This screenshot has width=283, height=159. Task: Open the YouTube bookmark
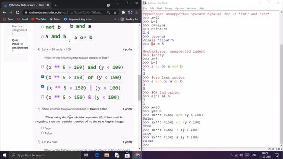[x=38, y=19]
